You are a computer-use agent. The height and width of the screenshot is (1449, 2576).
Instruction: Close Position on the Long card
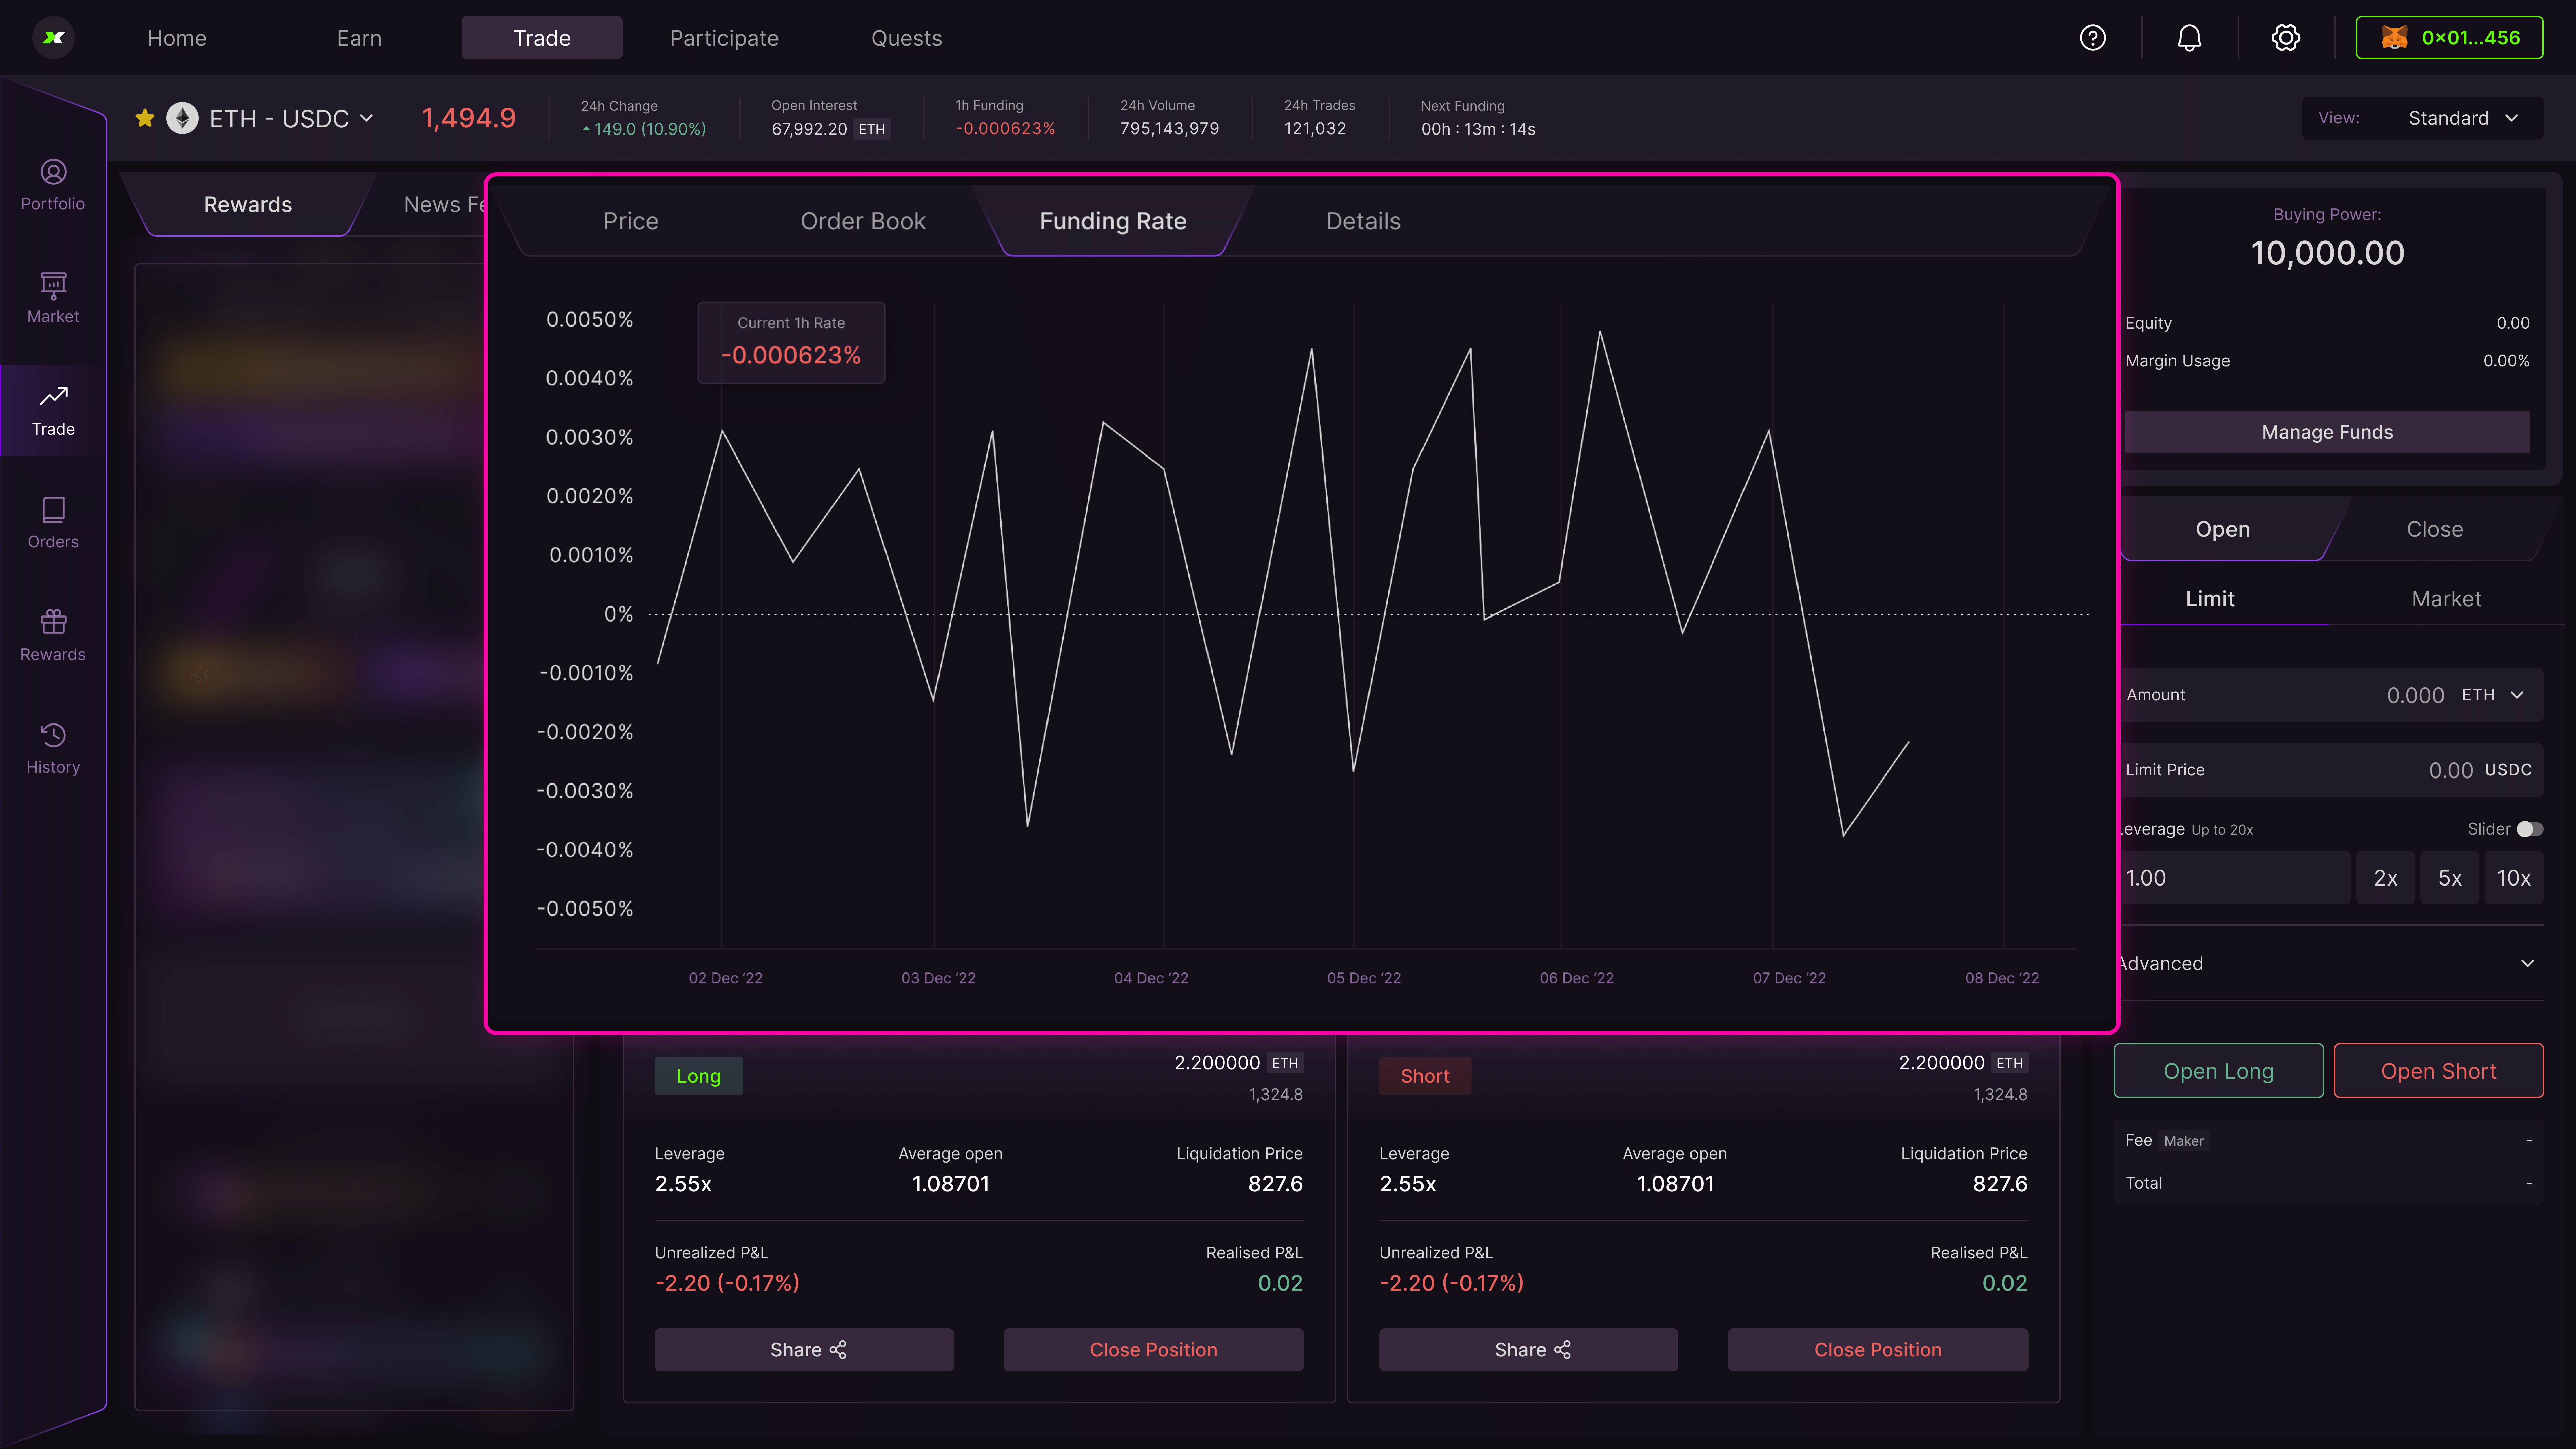(1153, 1350)
